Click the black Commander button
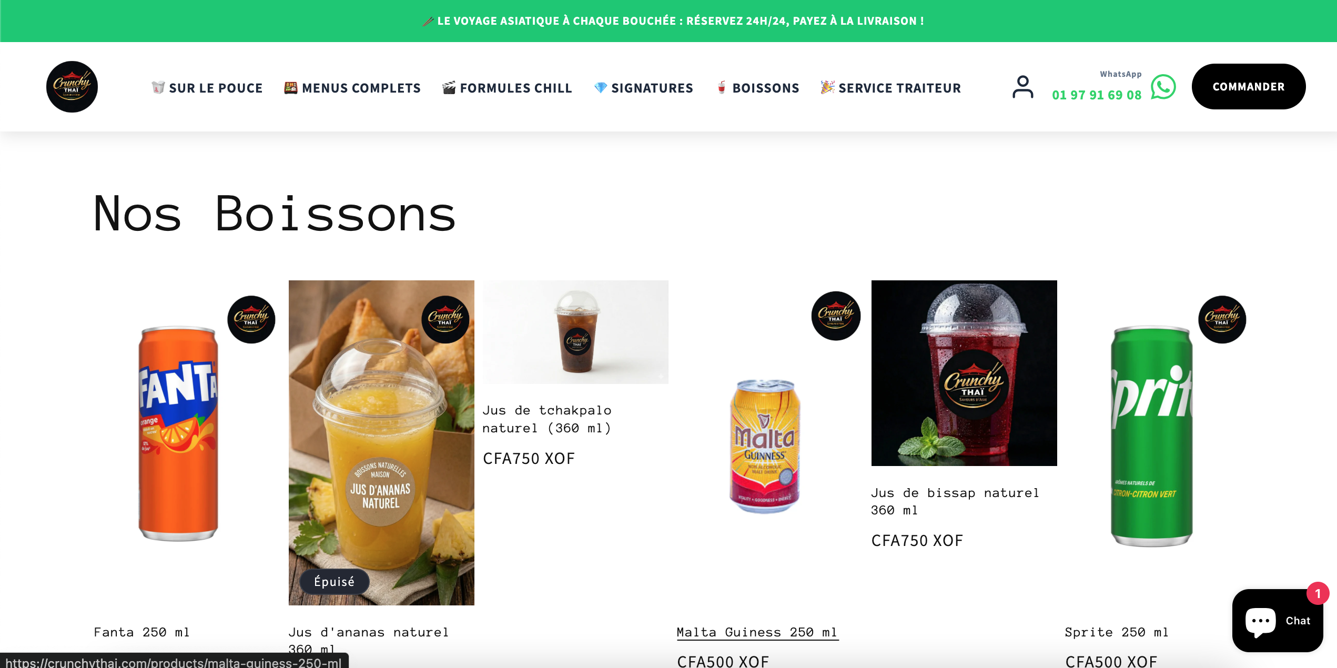 pos(1249,87)
